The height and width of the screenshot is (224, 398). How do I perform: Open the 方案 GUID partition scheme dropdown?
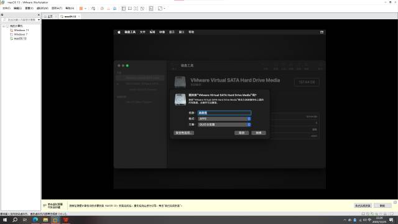(224, 124)
